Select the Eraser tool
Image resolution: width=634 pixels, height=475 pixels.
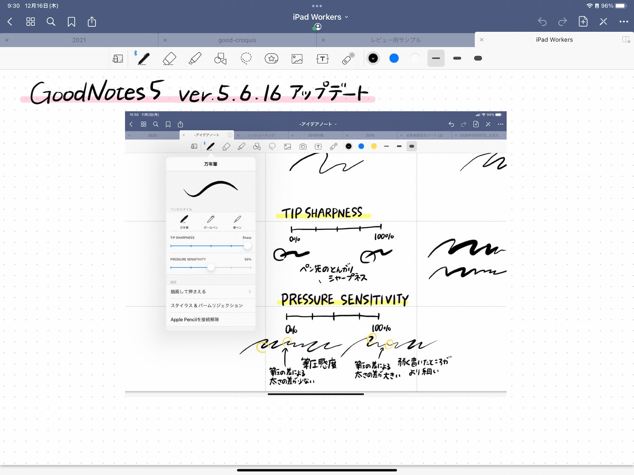pyautogui.click(x=169, y=58)
